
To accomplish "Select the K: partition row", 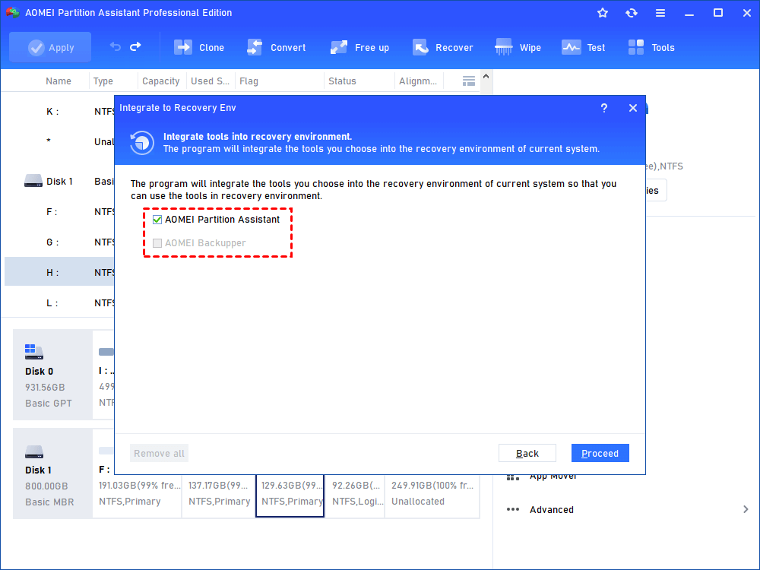I will 59,112.
